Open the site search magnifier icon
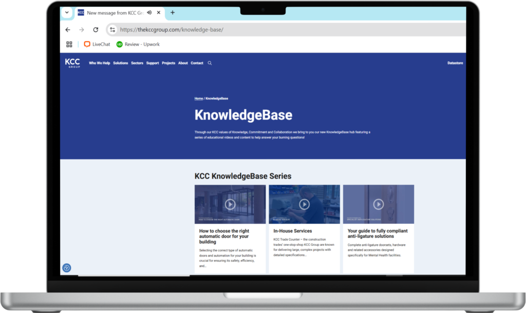The width and height of the screenshot is (526, 313). click(x=210, y=63)
